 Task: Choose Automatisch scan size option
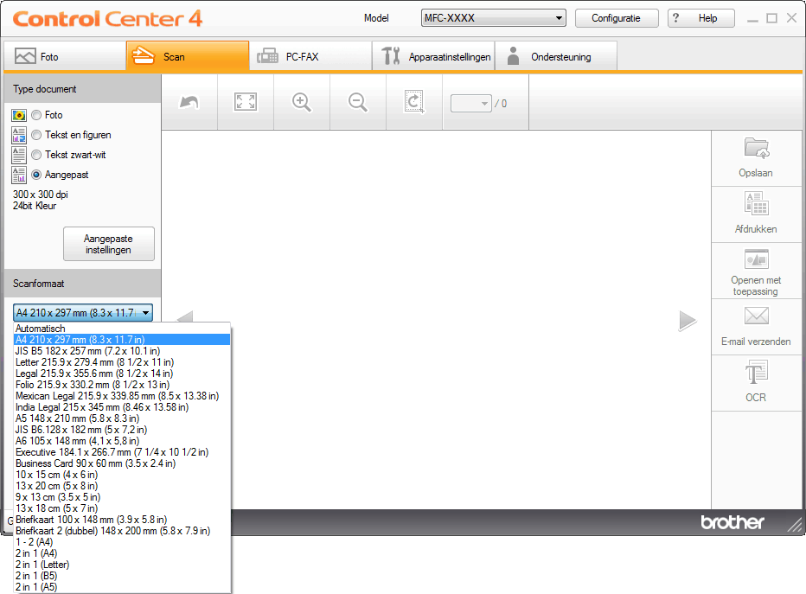pyautogui.click(x=122, y=329)
